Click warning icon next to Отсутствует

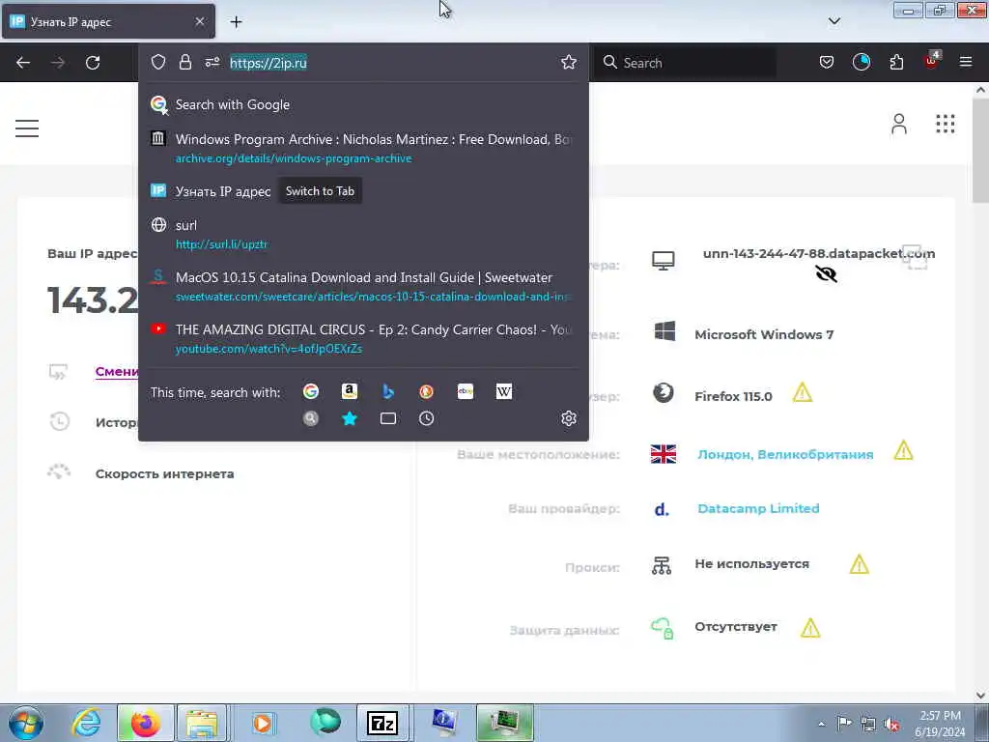(x=810, y=628)
